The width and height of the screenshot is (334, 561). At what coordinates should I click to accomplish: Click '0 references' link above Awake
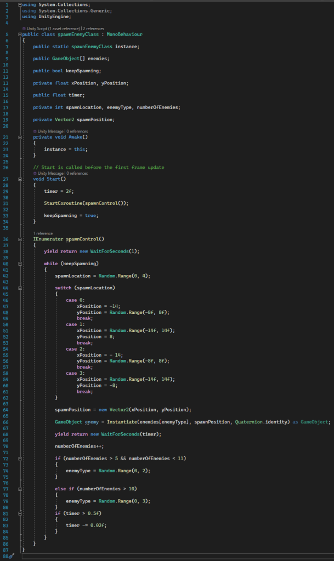tap(77, 131)
